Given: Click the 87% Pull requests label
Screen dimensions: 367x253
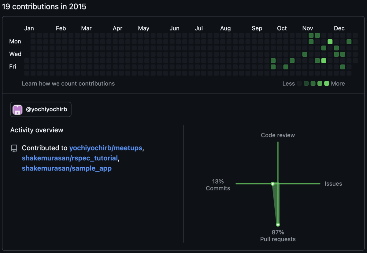Looking at the screenshot, I should (x=278, y=236).
